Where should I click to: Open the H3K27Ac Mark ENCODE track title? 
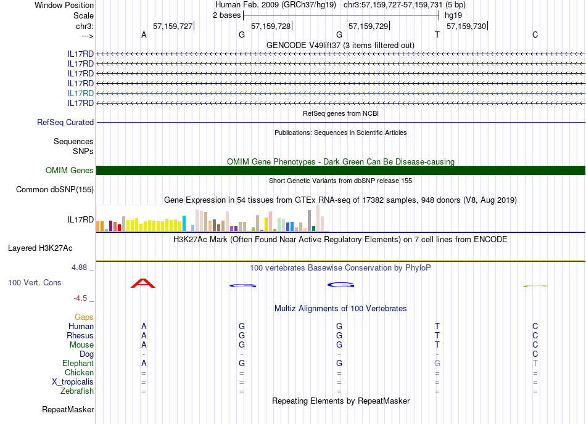click(x=340, y=239)
